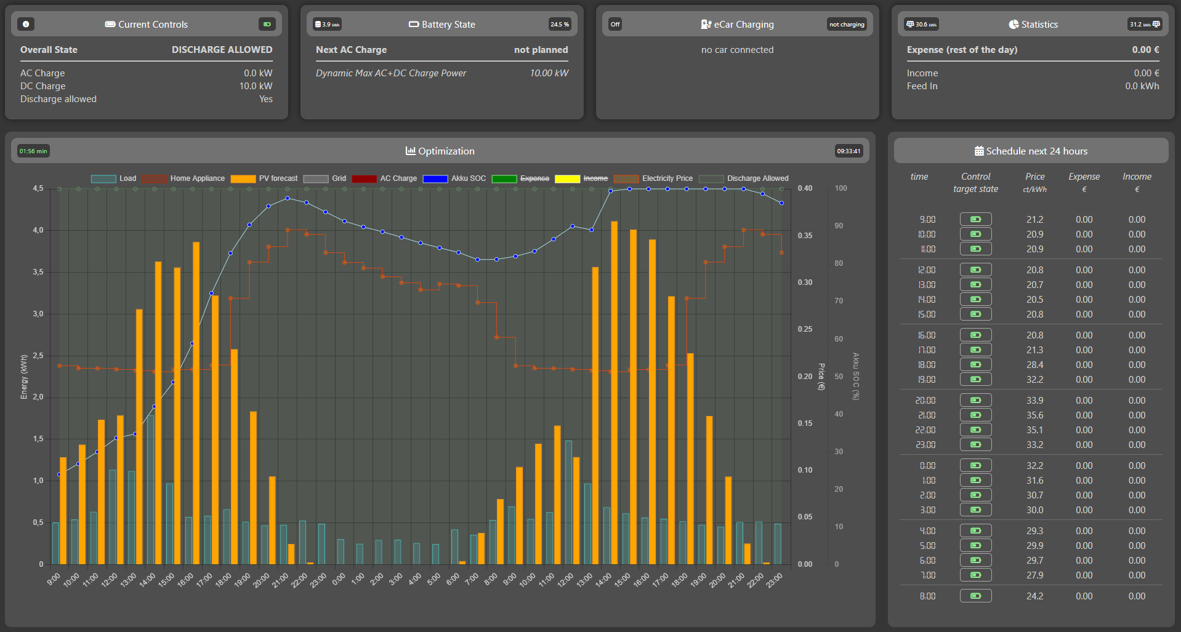
Task: Click the solar panel icon showing 30.6 kWh
Action: pyautogui.click(x=911, y=24)
